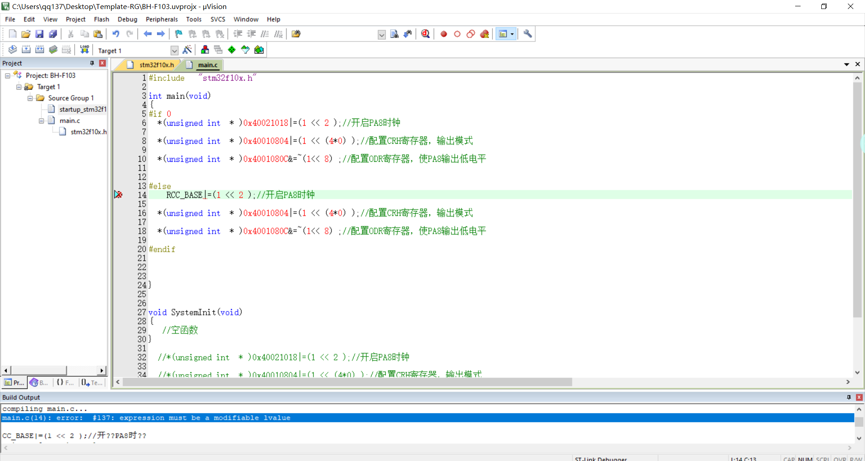Open Options for Target with wand icon

coord(188,50)
